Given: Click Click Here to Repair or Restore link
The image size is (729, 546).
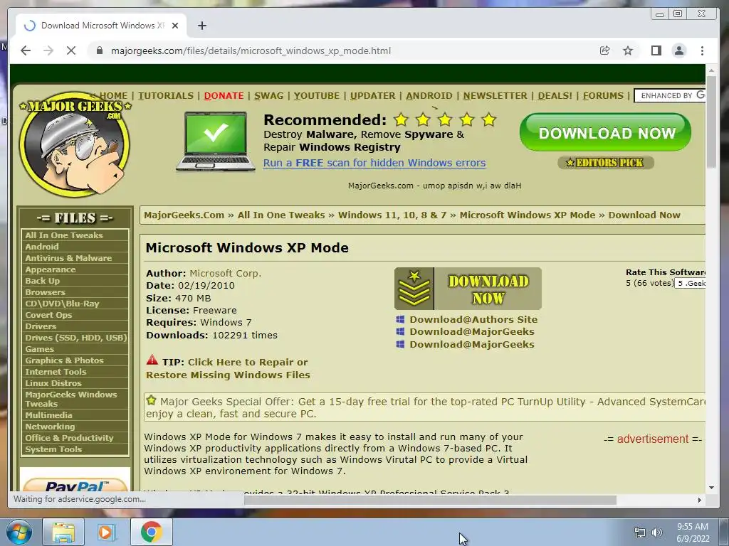Looking at the screenshot, I should (x=228, y=368).
